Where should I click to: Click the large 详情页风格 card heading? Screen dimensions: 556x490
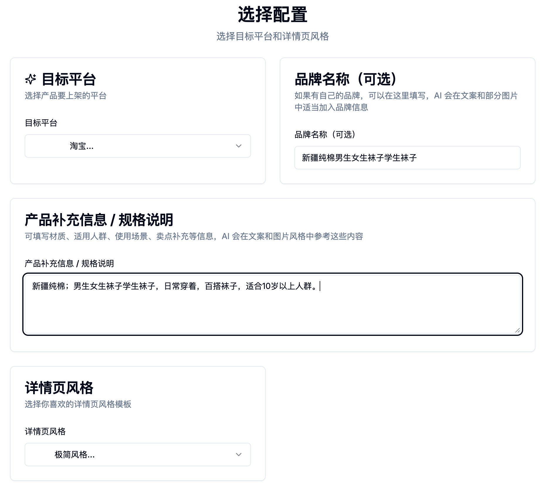pos(59,388)
